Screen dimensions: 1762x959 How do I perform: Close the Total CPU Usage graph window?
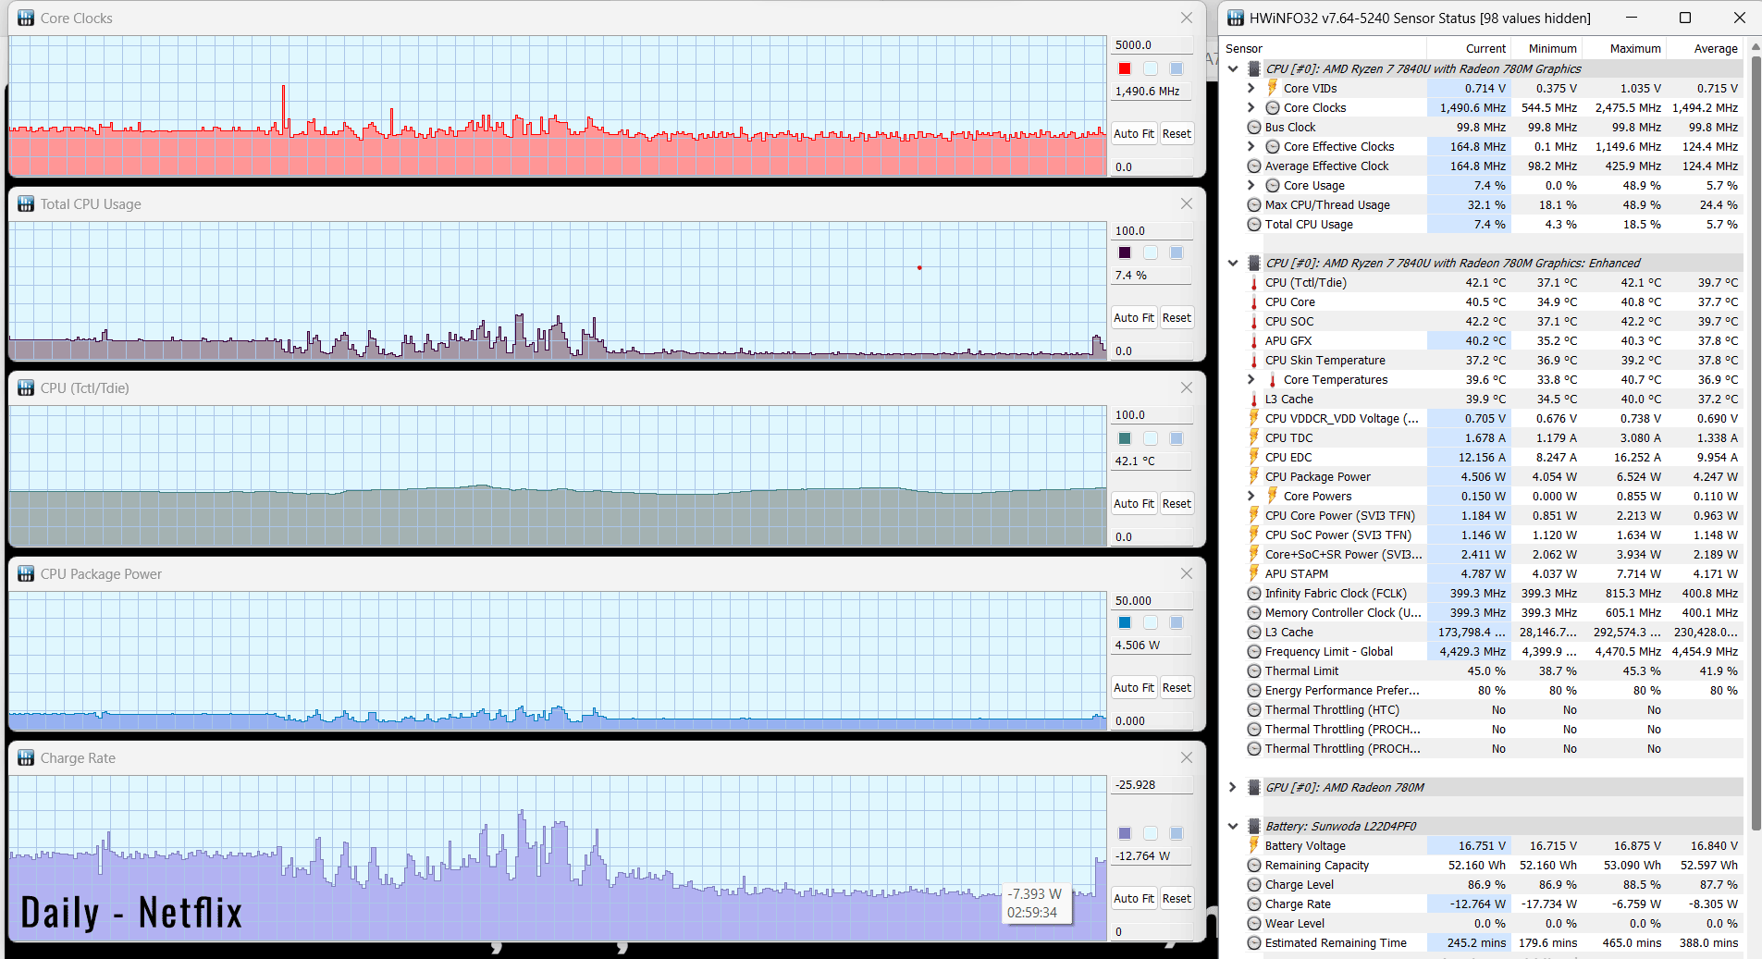[1187, 203]
